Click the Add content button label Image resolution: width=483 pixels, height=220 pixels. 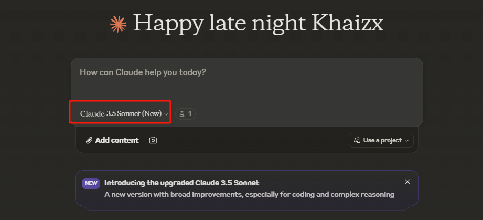pos(117,140)
